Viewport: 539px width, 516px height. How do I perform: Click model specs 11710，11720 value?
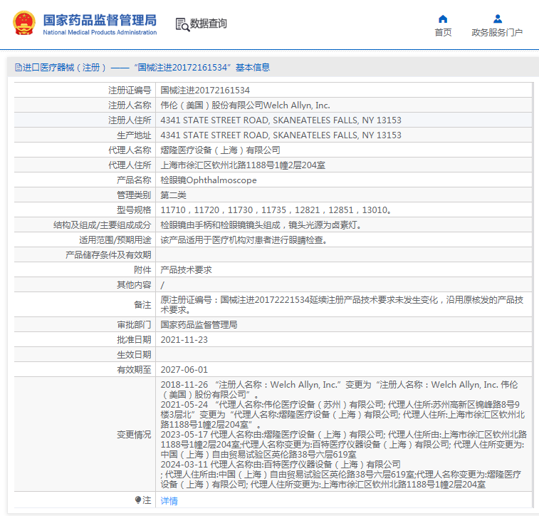coord(276,210)
